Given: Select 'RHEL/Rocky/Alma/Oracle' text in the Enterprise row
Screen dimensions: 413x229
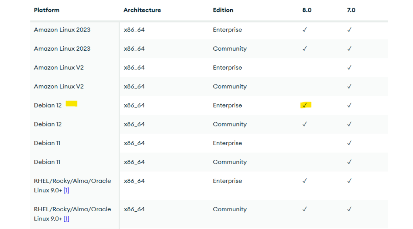Looking at the screenshot, I should tap(73, 181).
